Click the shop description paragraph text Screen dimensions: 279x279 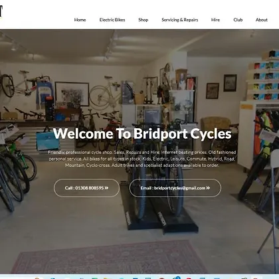click(142, 159)
